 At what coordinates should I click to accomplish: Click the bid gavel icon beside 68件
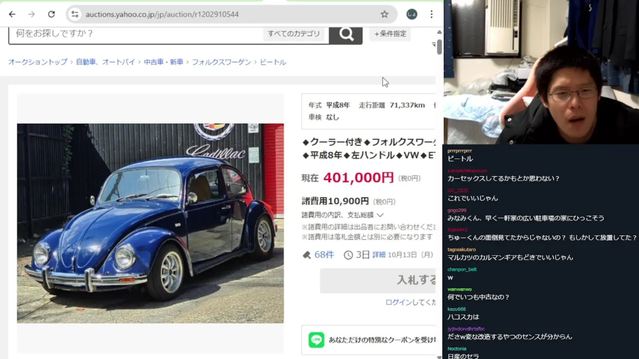pos(307,255)
